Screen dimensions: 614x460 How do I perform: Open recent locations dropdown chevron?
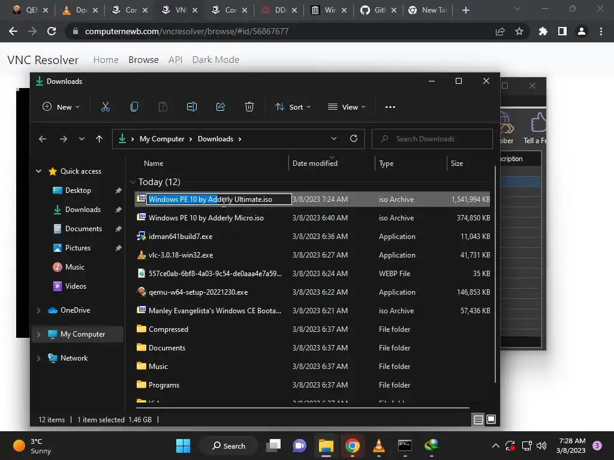[82, 139]
